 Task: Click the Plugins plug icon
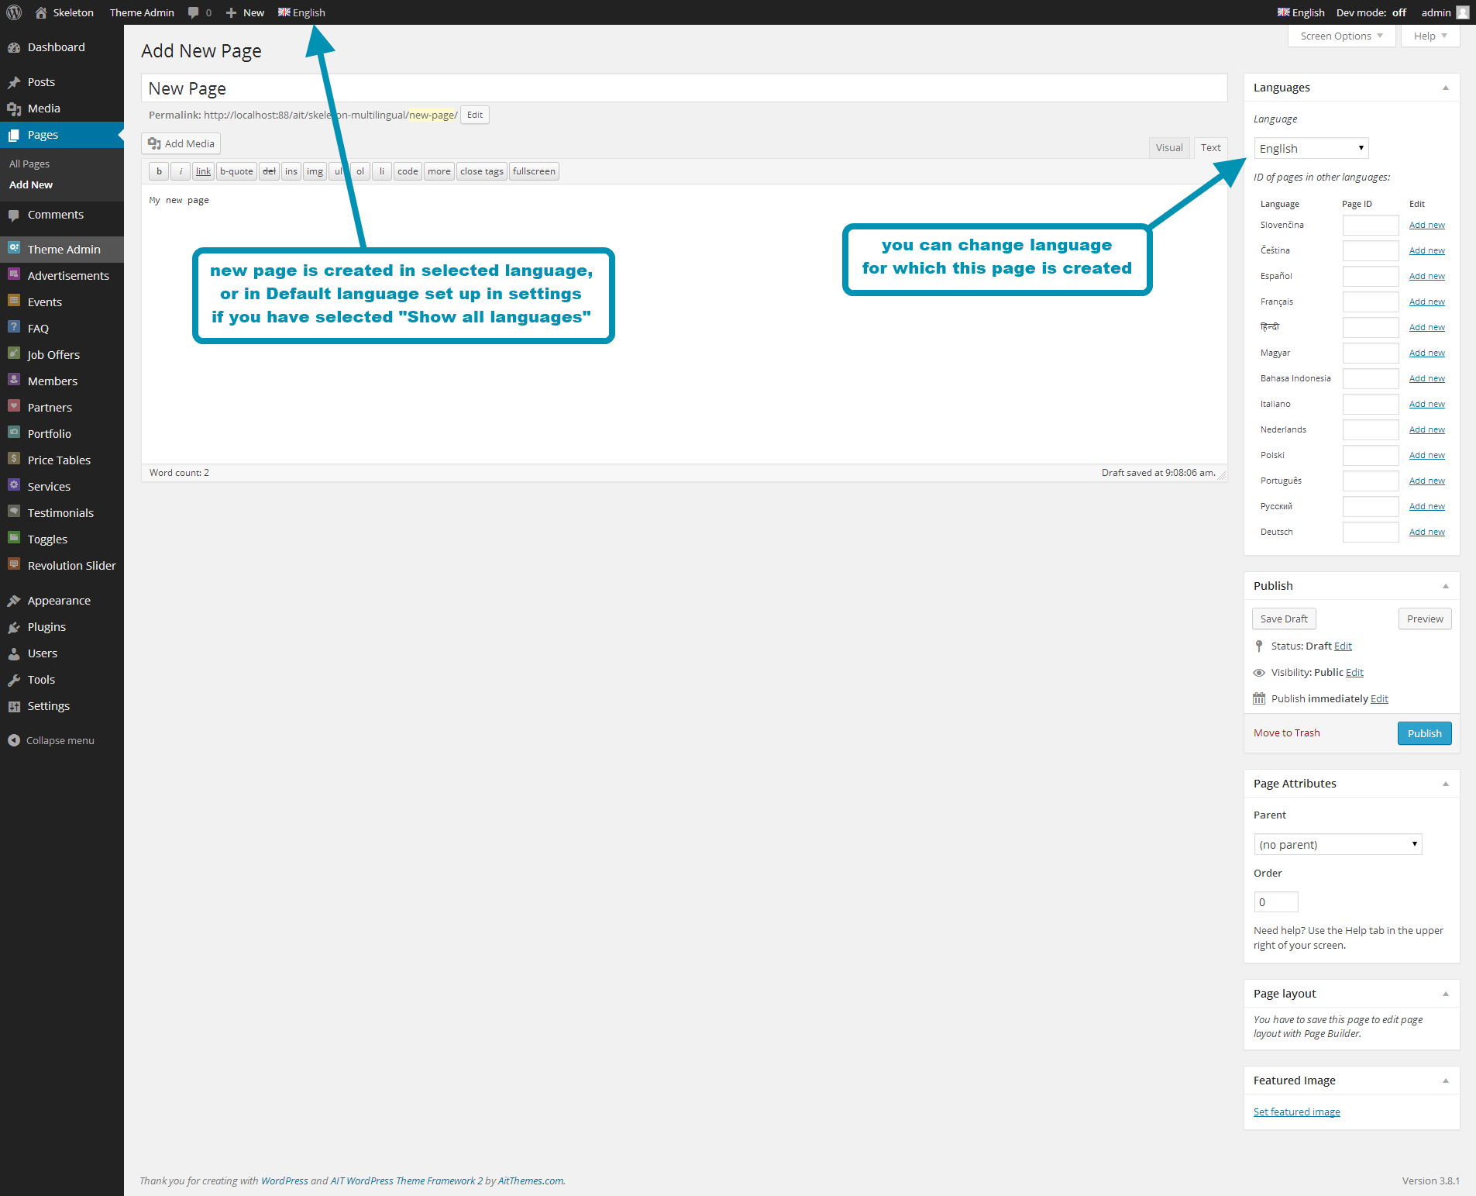coord(14,627)
